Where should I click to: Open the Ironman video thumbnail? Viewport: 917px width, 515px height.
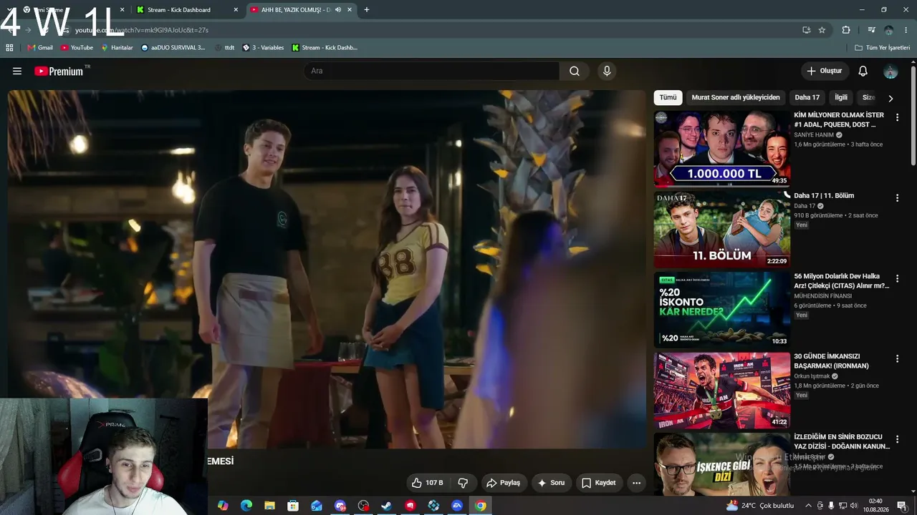(722, 391)
